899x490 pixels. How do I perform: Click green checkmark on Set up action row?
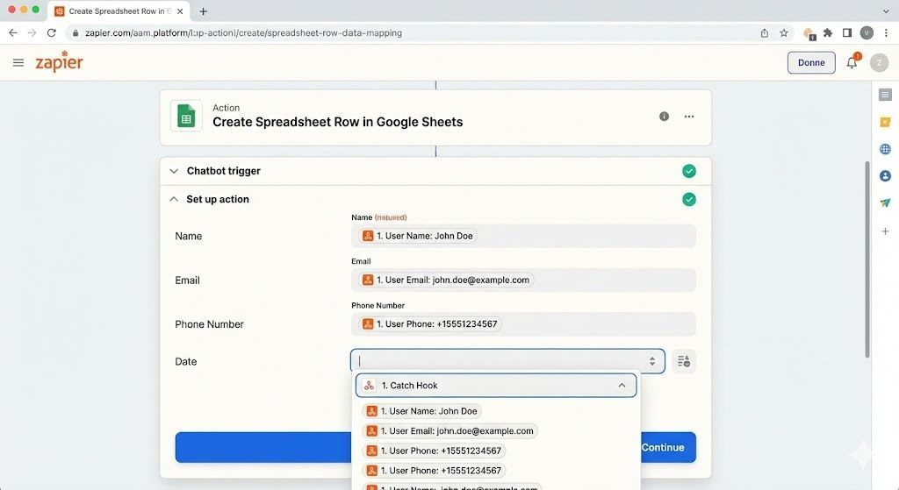pyautogui.click(x=689, y=199)
